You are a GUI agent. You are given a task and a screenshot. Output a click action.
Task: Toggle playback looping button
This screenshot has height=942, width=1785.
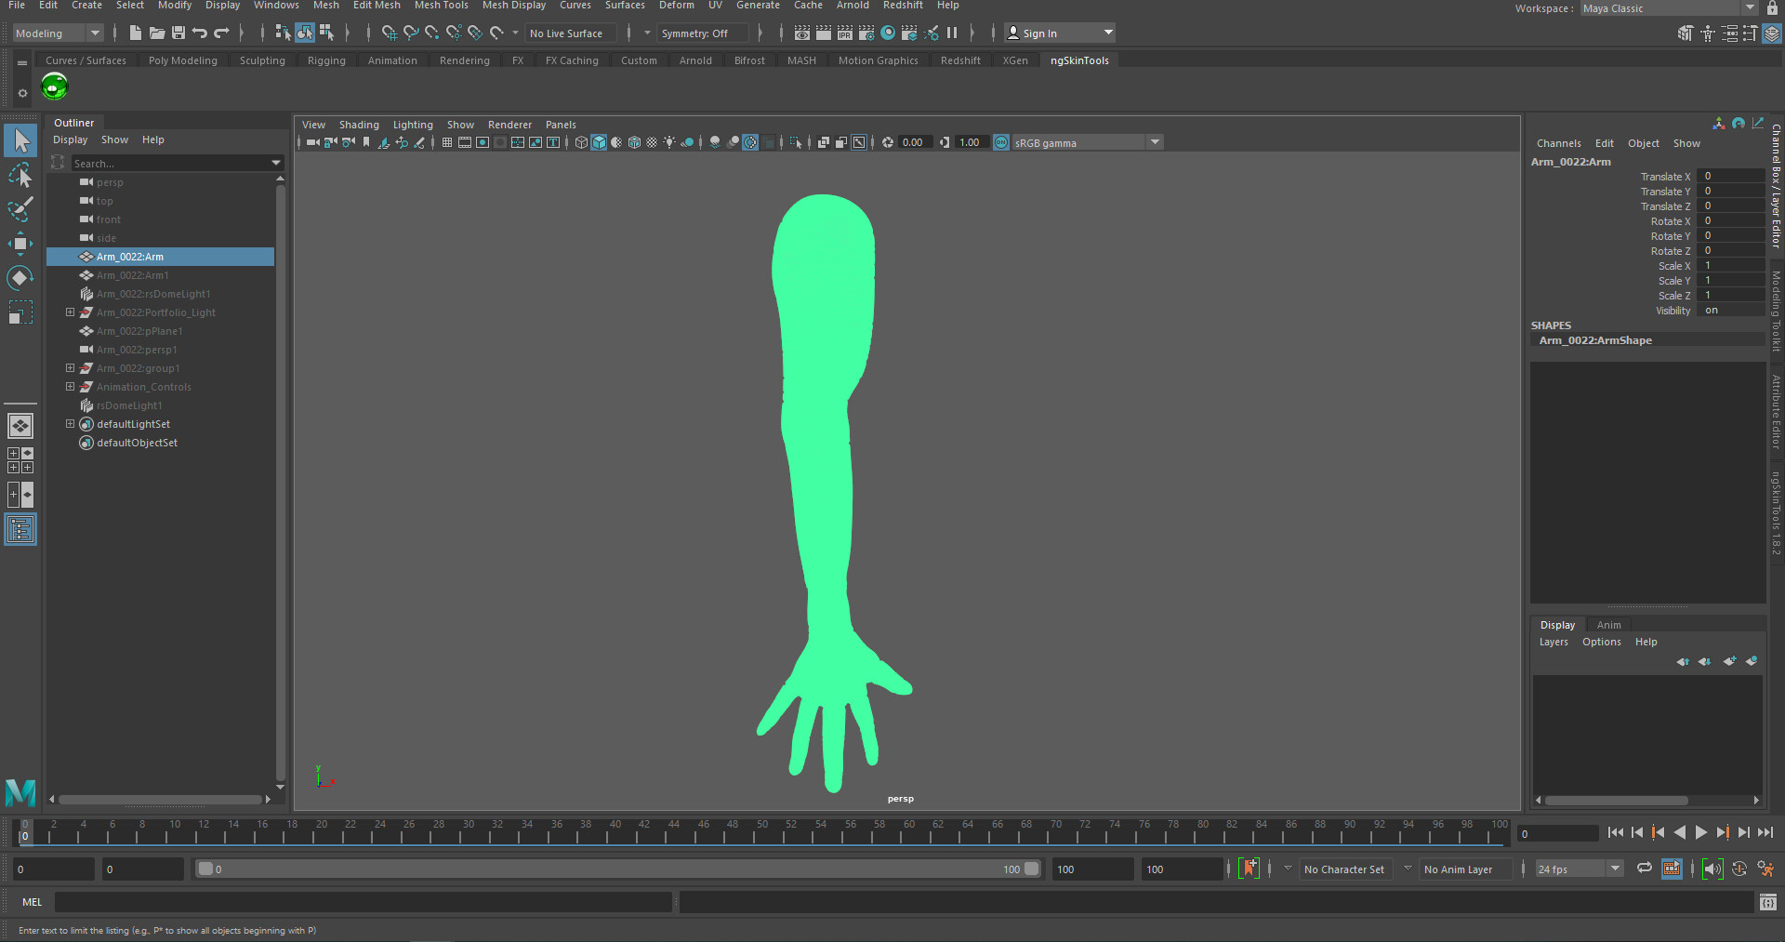pyautogui.click(x=1645, y=869)
